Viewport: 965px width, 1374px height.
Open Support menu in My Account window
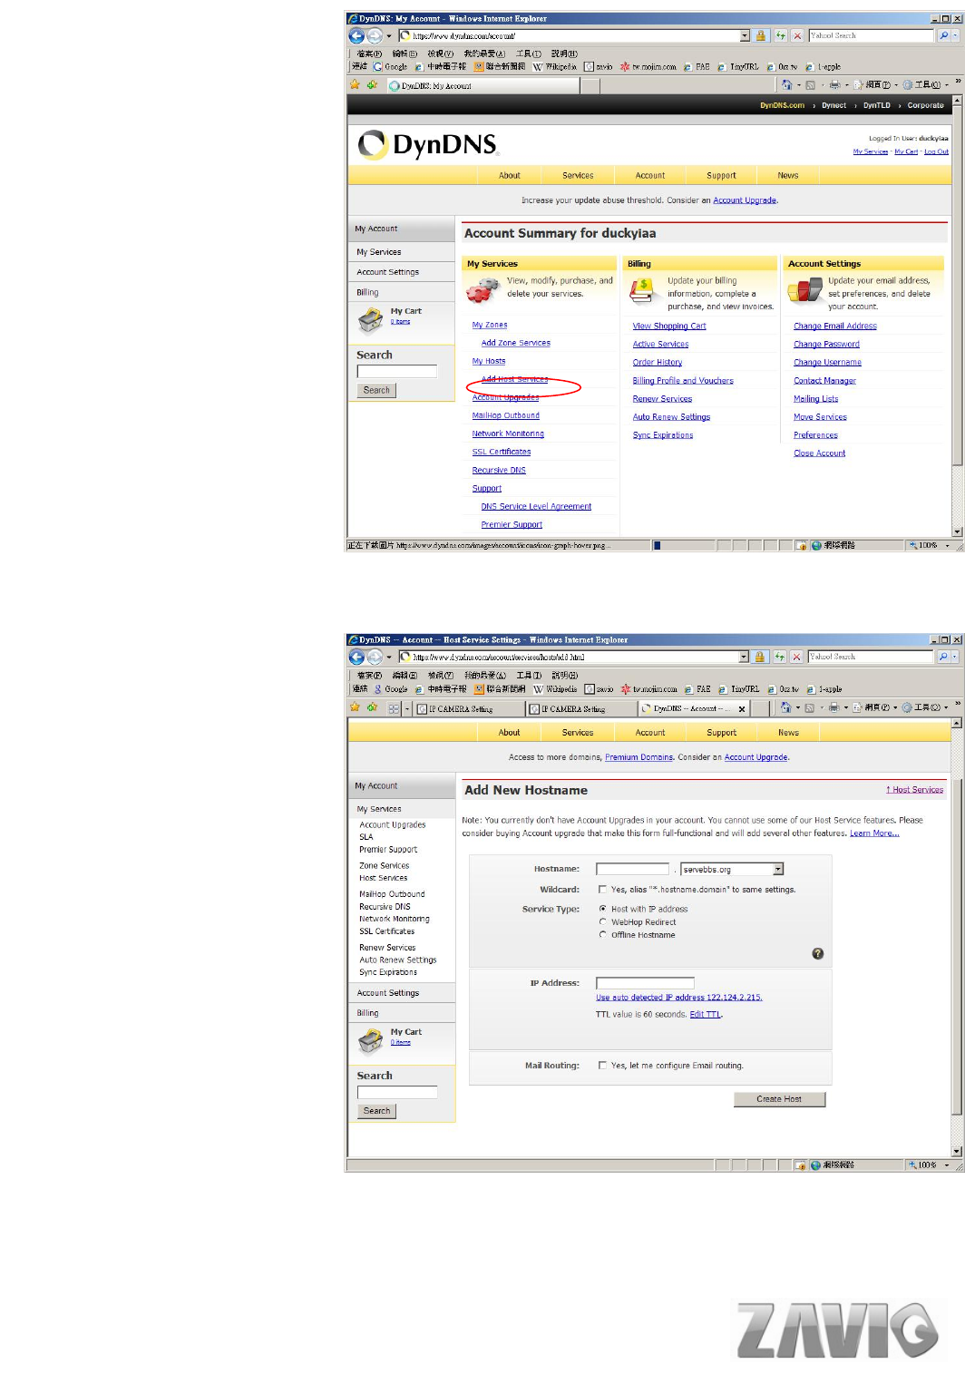tap(721, 176)
